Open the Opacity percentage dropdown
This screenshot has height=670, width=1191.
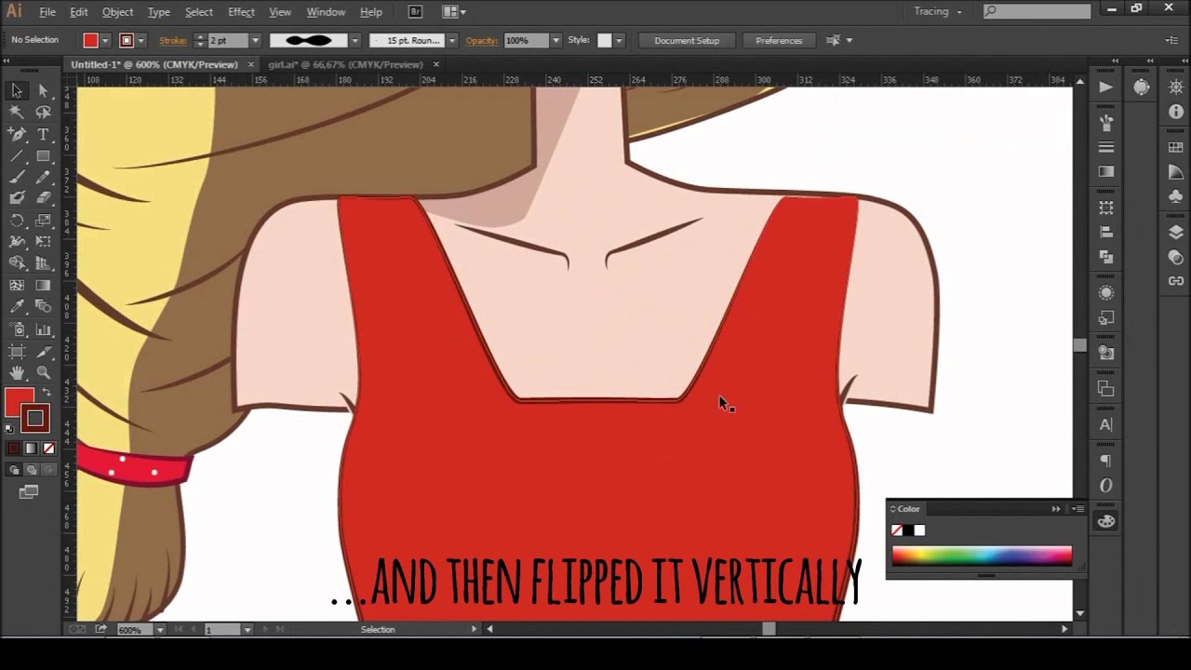point(555,41)
